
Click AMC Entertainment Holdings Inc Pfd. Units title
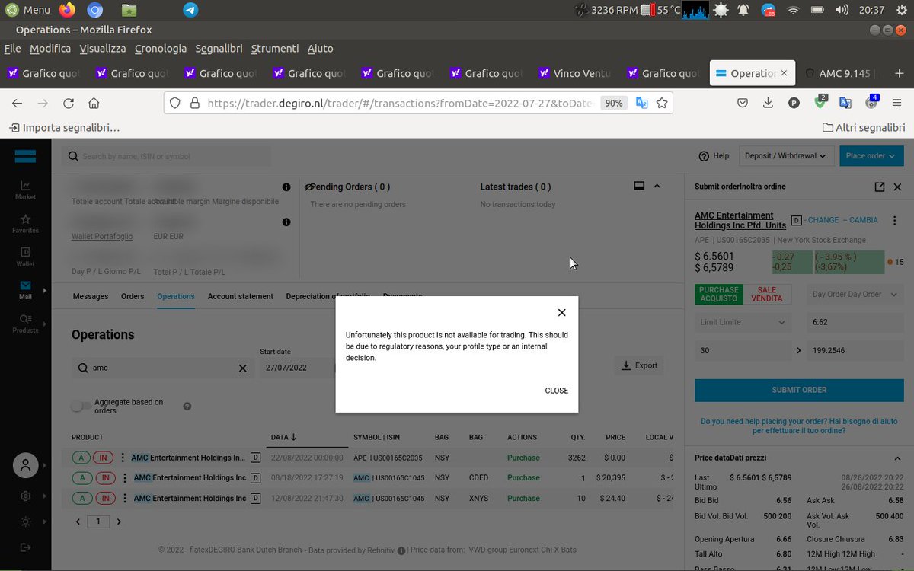(x=740, y=220)
